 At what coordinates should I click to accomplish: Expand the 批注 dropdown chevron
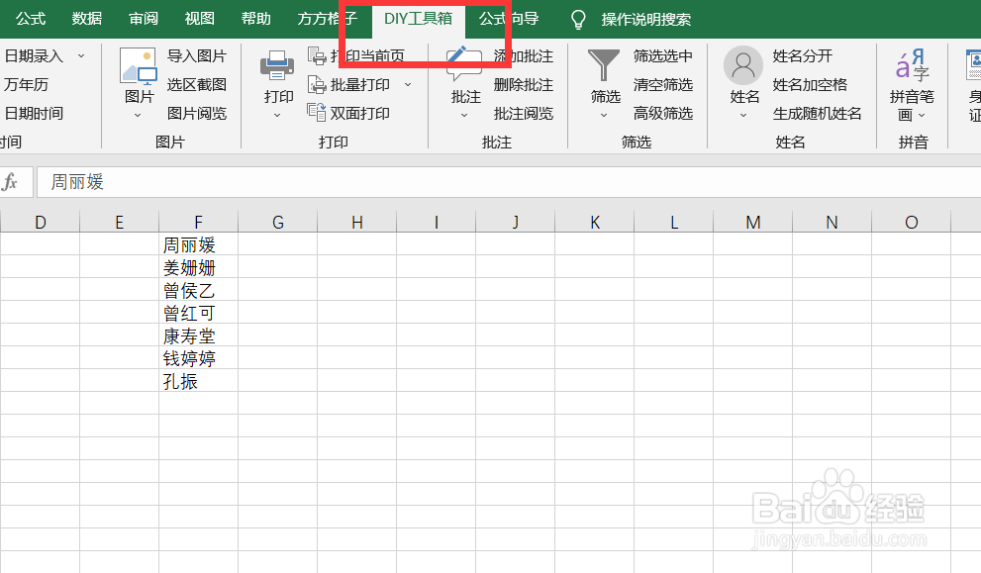click(464, 115)
